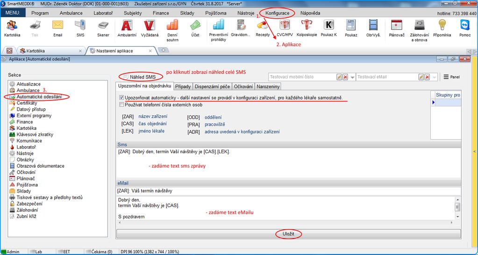Open the Program menu
478x255 pixels.
(40, 13)
